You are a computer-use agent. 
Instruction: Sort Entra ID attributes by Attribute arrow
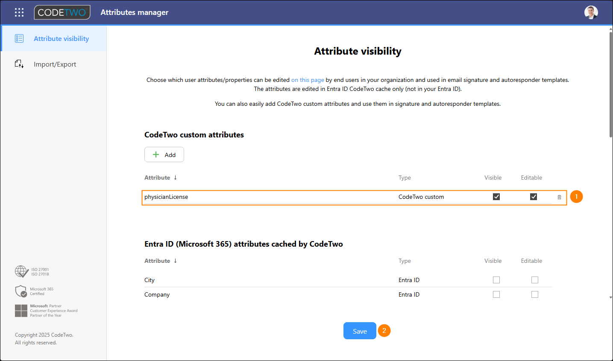(x=175, y=261)
